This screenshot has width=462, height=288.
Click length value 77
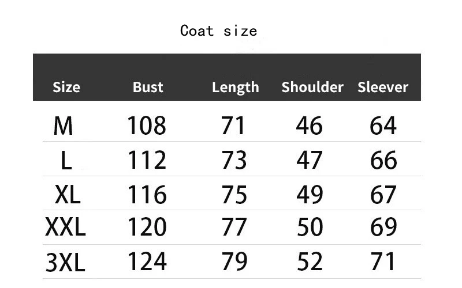coord(234,226)
